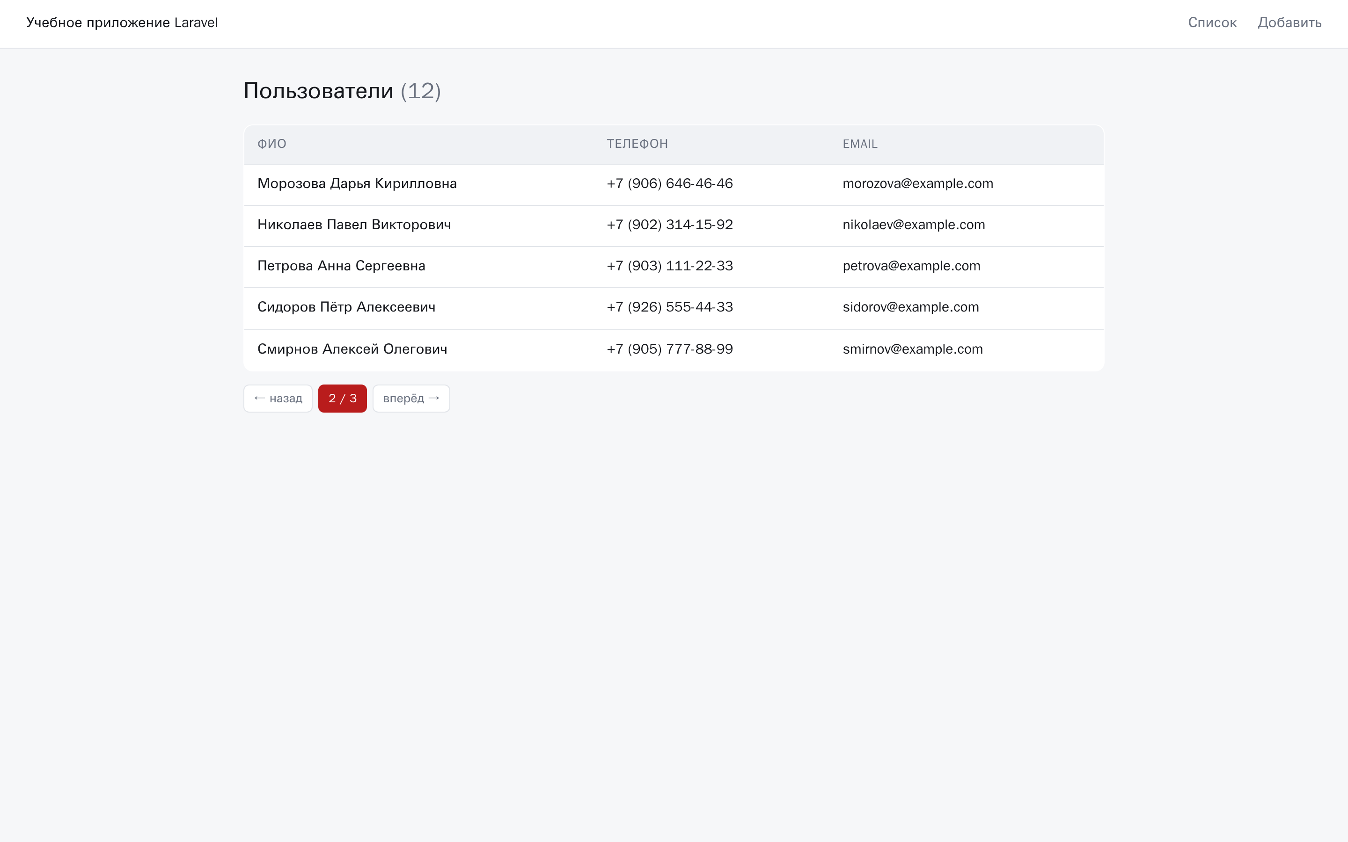
Task: Open the Добавить navigation link
Action: point(1289,23)
